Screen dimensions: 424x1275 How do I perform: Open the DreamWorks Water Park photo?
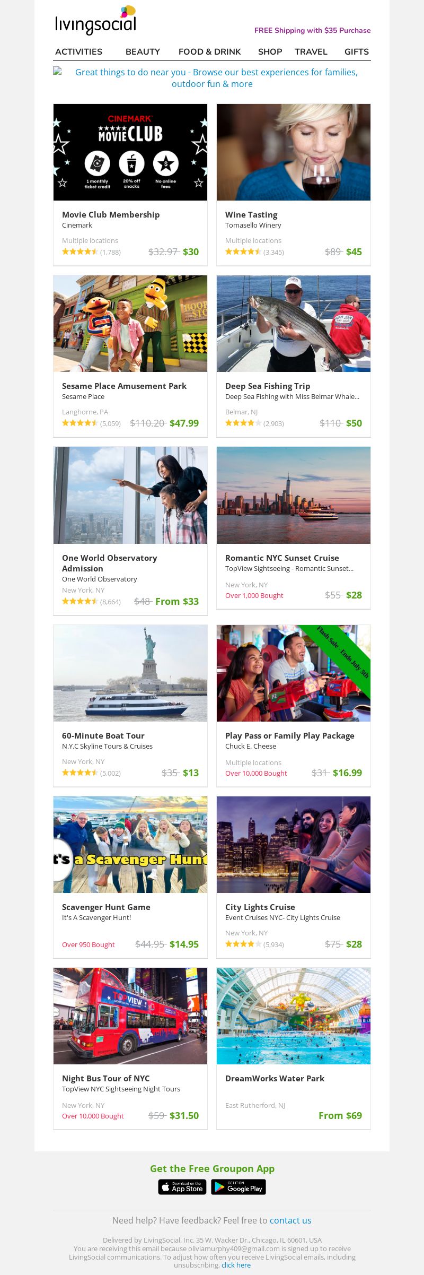click(x=294, y=1016)
